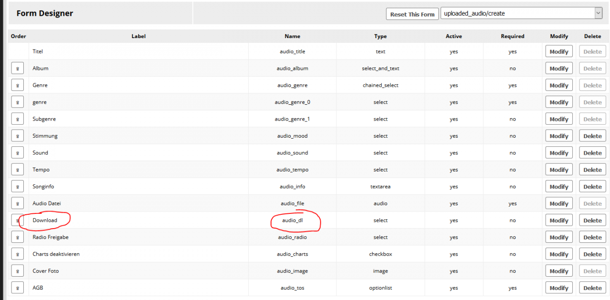610x300 pixels.
Task: Modify the Charts deaktivieren field
Action: (559, 254)
